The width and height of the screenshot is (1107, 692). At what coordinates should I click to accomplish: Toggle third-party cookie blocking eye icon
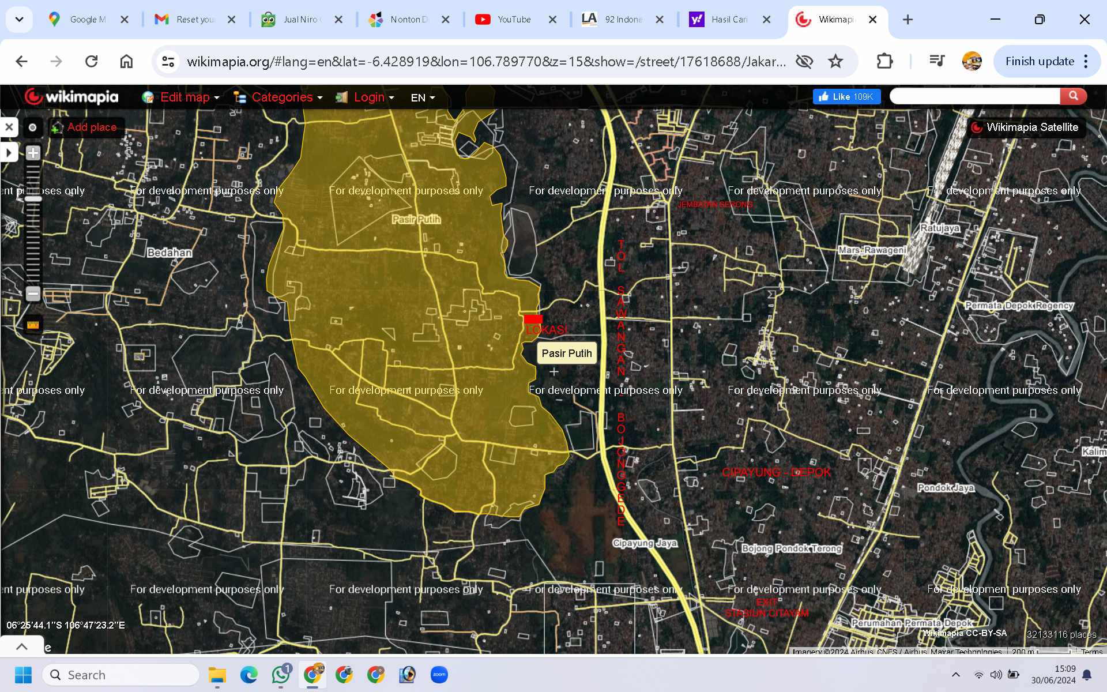pos(804,61)
